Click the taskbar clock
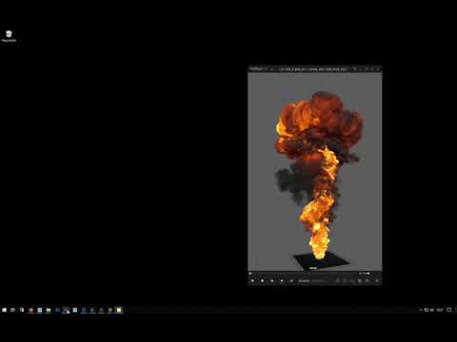 440,310
